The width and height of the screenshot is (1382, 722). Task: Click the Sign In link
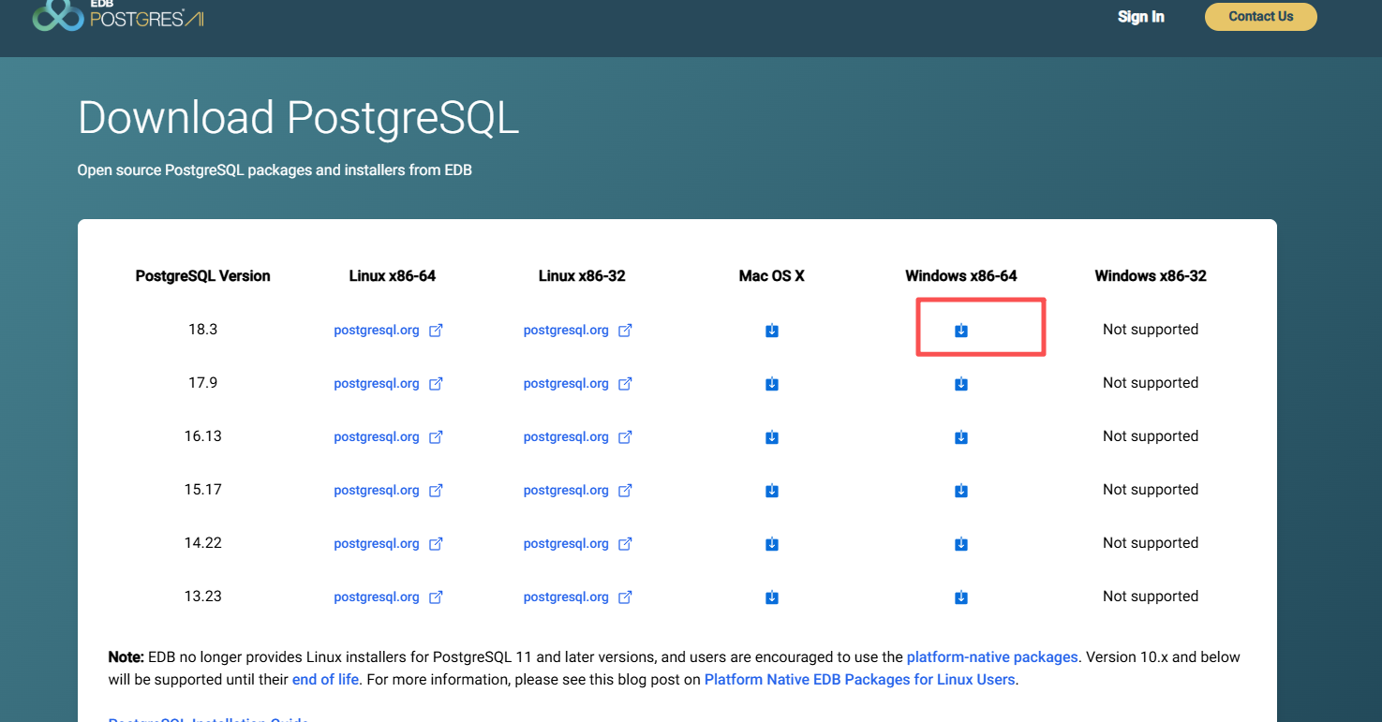pyautogui.click(x=1141, y=17)
